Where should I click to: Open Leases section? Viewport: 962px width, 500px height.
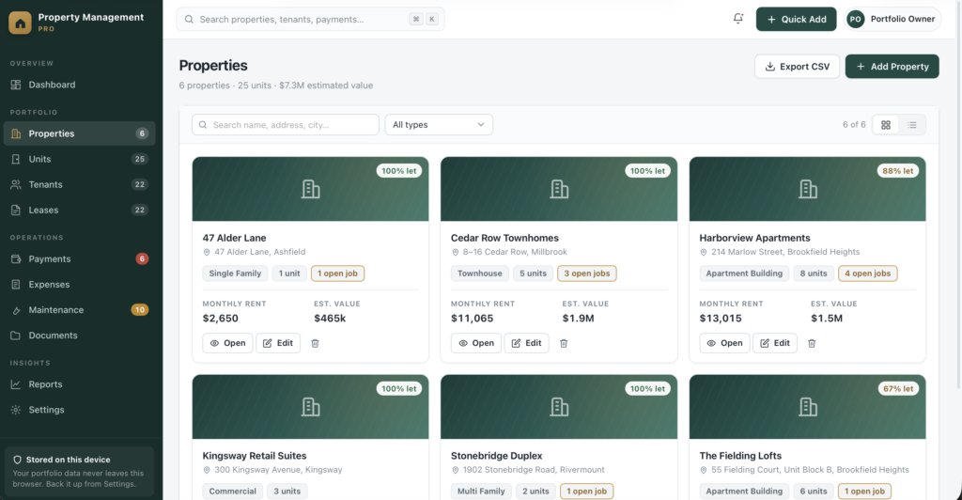coord(79,210)
